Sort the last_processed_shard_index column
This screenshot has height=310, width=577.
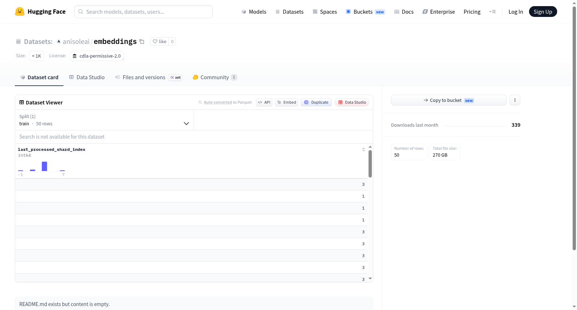tap(364, 149)
